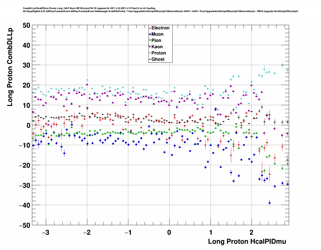This screenshot has width=321, height=250.
Task: Click the x-axis title Long Proton HcalPIDmu
Action: 247,241
